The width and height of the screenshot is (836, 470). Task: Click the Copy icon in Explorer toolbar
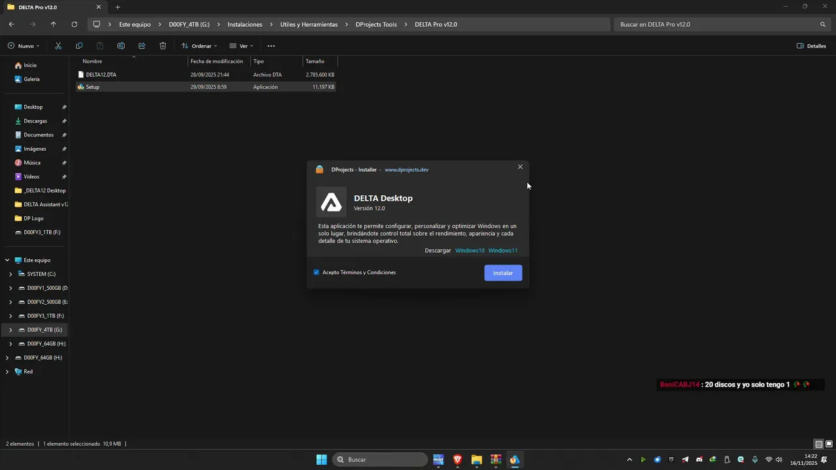[x=79, y=46]
